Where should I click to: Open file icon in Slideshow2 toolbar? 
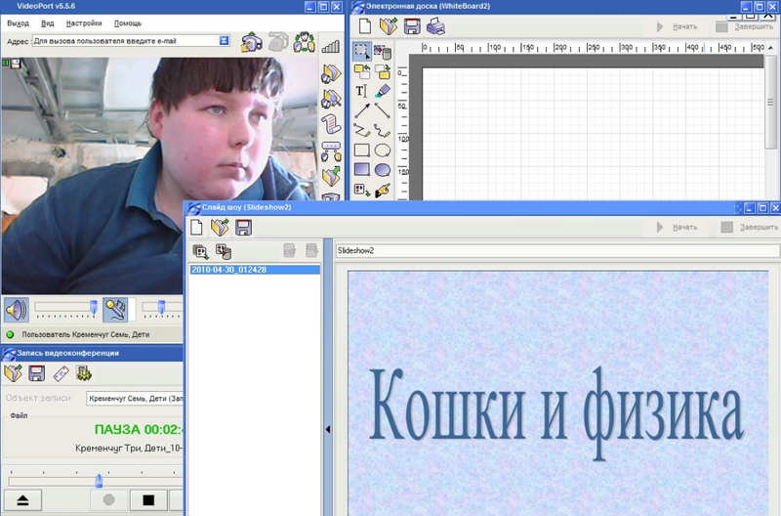[220, 228]
